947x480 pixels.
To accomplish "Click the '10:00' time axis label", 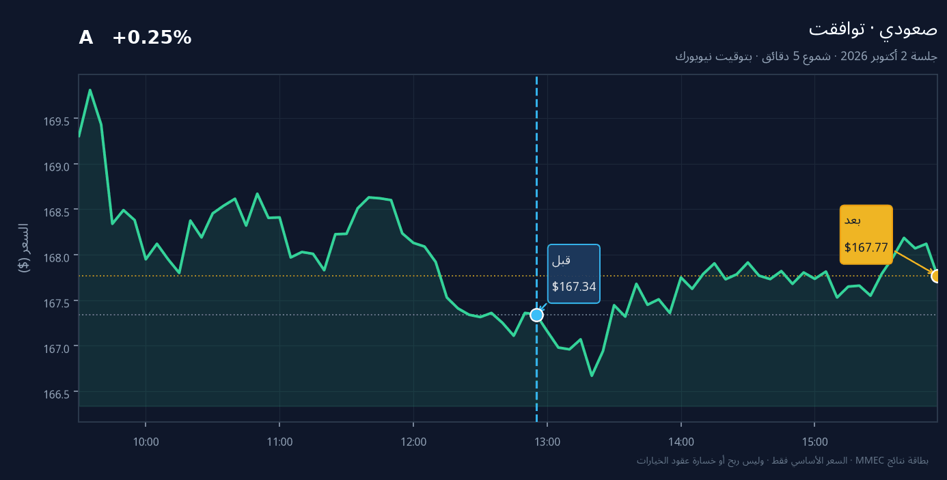I will click(146, 442).
